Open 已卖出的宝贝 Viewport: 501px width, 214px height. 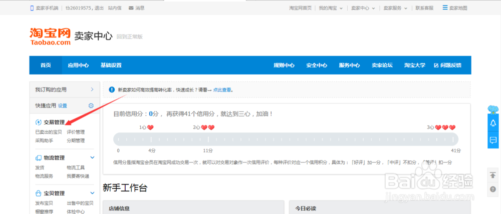coord(49,132)
